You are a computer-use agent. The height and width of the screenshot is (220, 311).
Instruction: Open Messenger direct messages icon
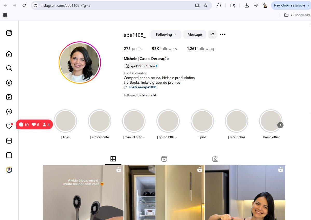click(x=9, y=112)
